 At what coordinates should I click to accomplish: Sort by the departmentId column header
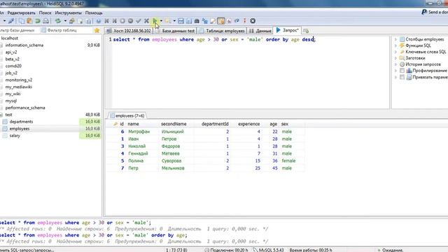tap(215, 124)
